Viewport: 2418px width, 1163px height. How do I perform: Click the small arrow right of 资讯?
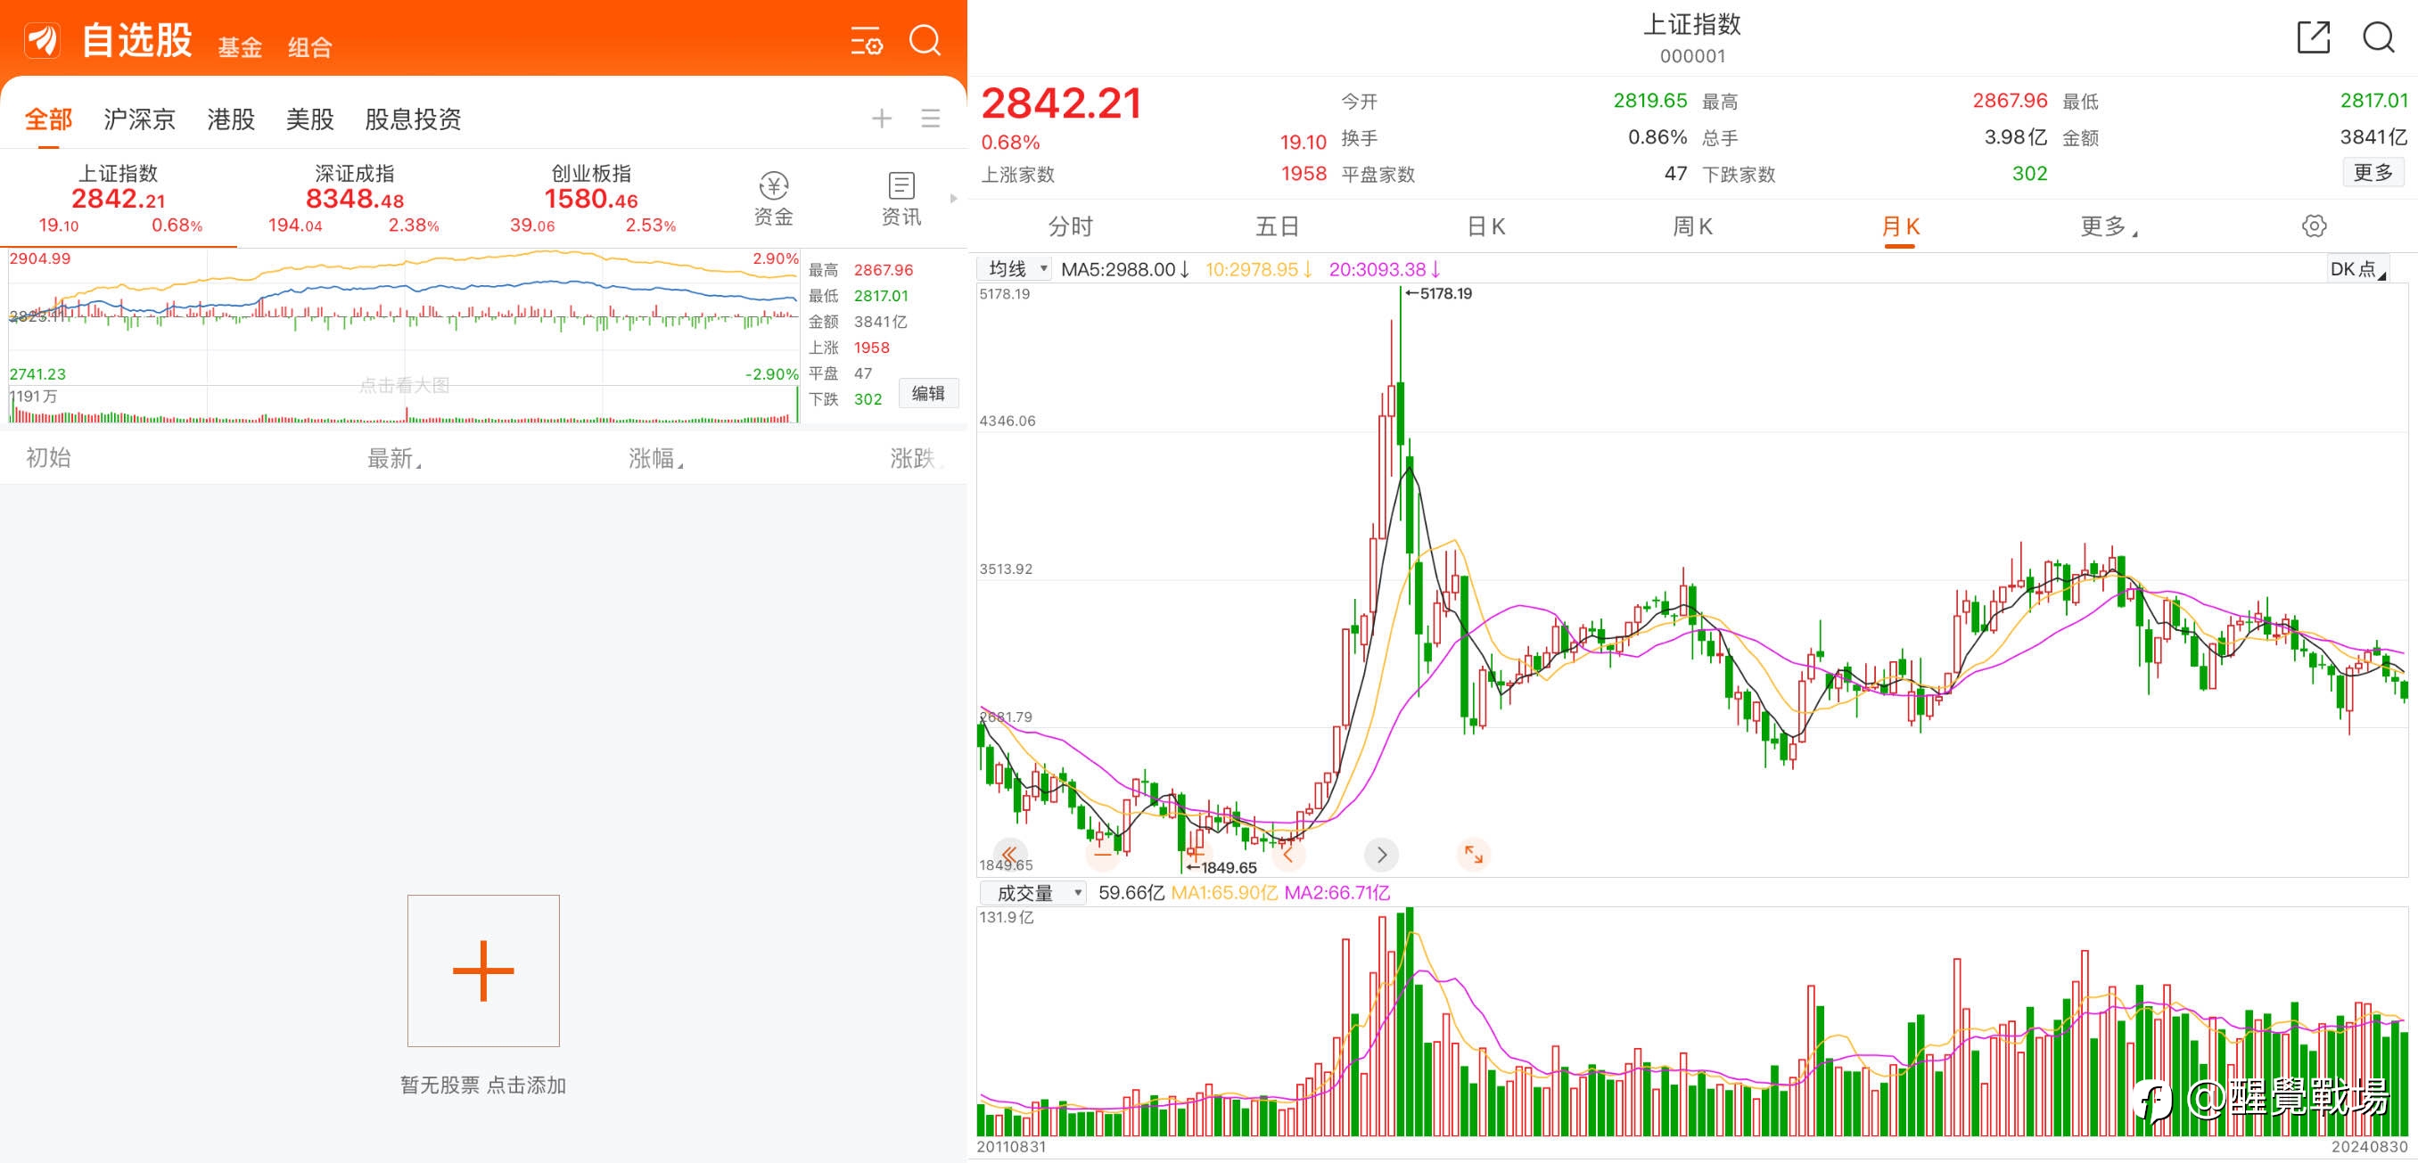point(954,198)
